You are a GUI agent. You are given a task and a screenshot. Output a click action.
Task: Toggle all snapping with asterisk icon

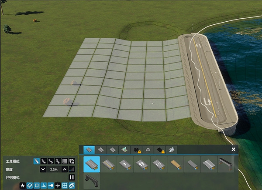(x=23, y=186)
